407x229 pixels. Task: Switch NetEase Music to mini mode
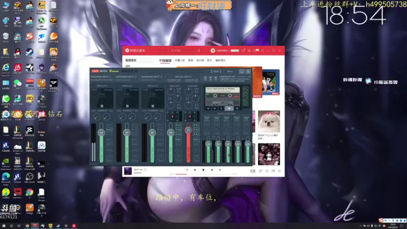[x=263, y=50]
